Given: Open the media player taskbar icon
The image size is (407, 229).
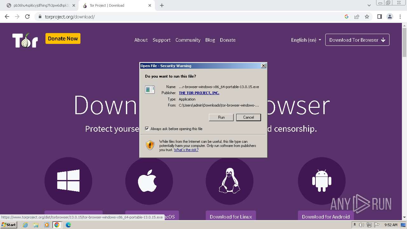Looking at the screenshot, I should click(x=46, y=225).
